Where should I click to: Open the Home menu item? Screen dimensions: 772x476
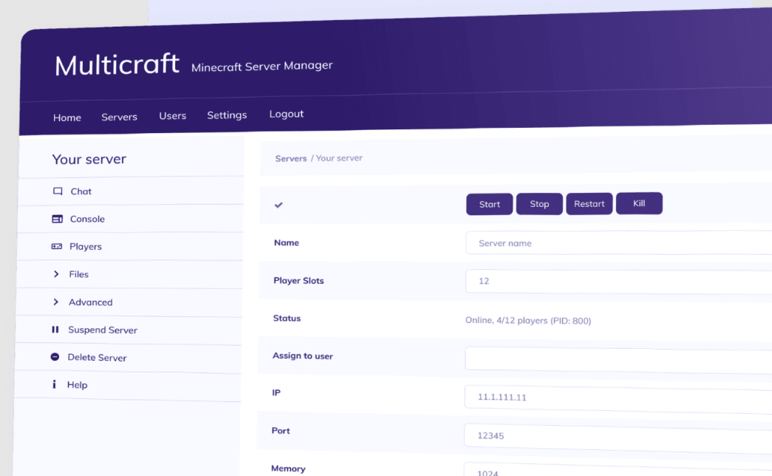tap(67, 118)
